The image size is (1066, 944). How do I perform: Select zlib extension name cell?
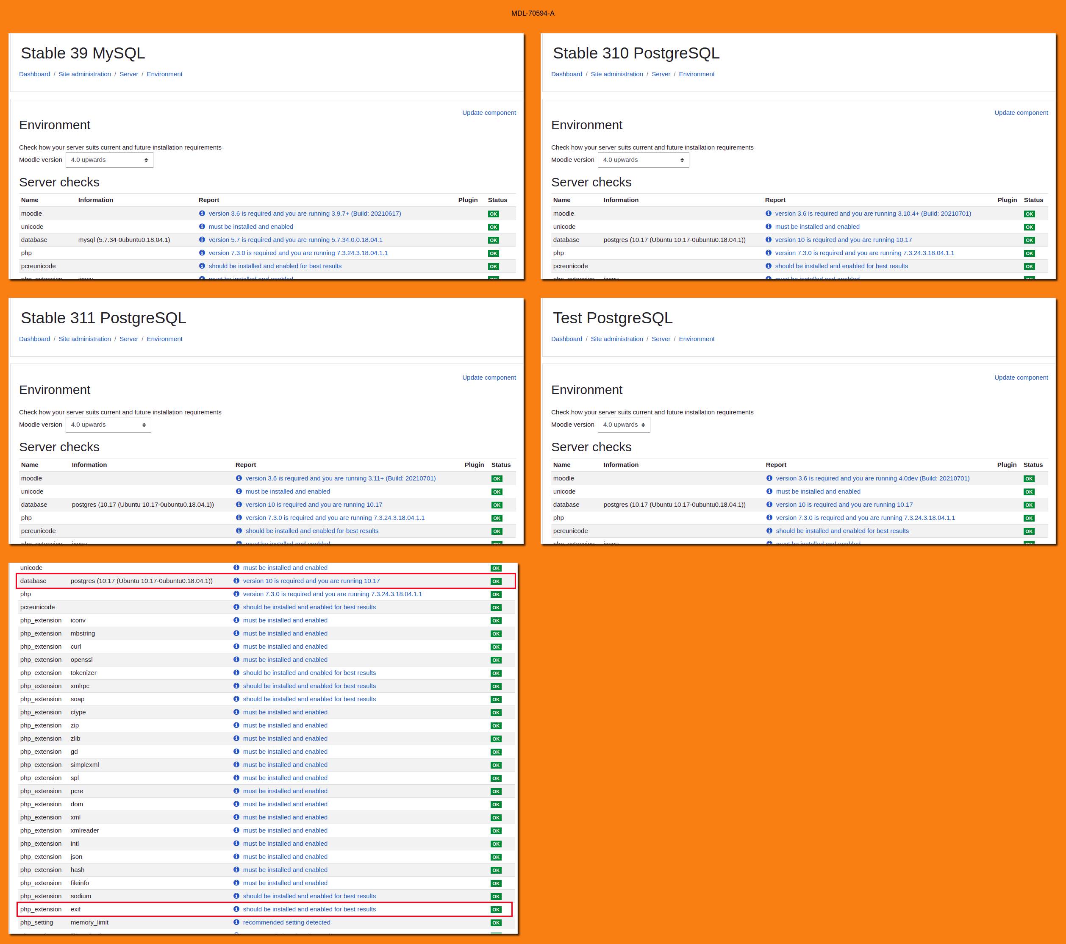click(75, 739)
